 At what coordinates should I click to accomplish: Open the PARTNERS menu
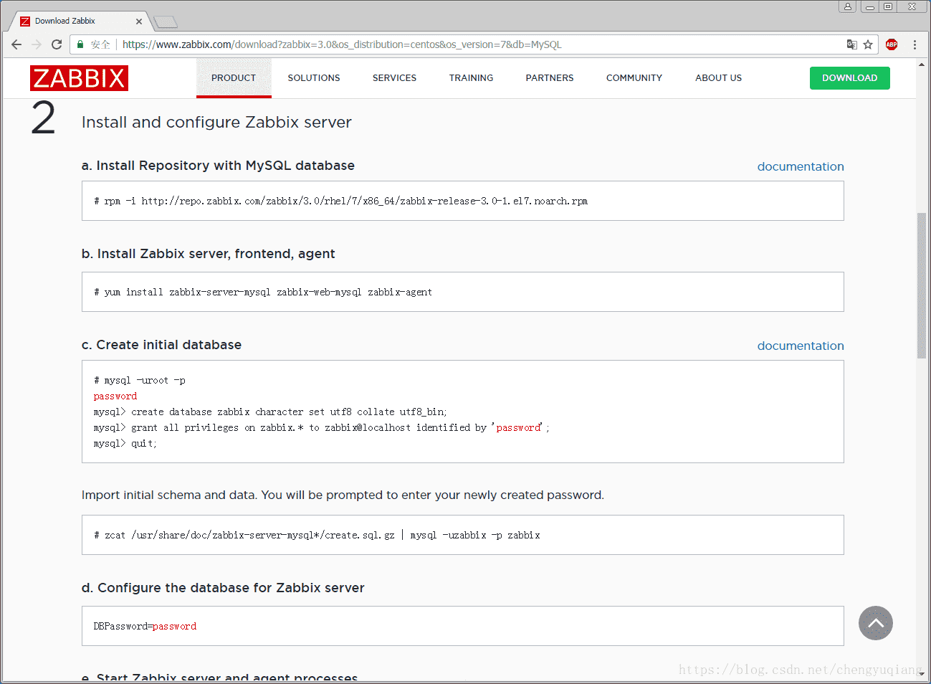tap(550, 78)
